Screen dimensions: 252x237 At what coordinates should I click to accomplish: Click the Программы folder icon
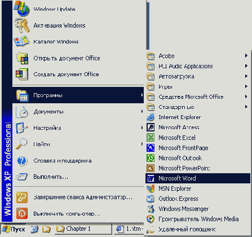22,95
